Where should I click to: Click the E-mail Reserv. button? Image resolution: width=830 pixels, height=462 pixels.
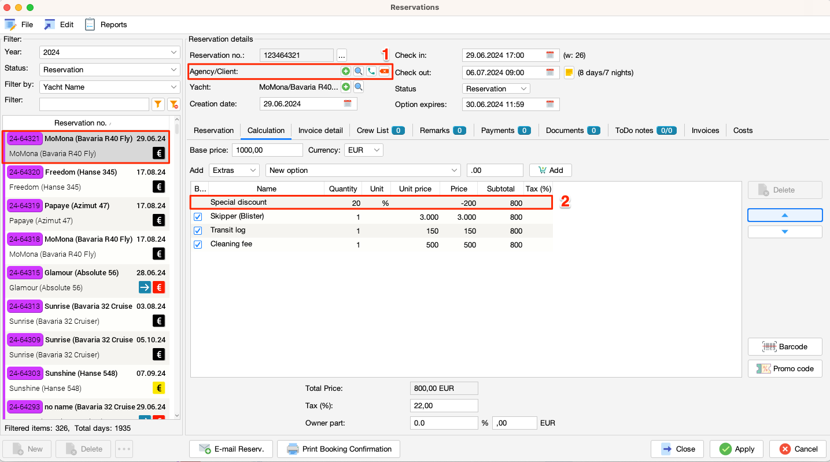pyautogui.click(x=231, y=449)
